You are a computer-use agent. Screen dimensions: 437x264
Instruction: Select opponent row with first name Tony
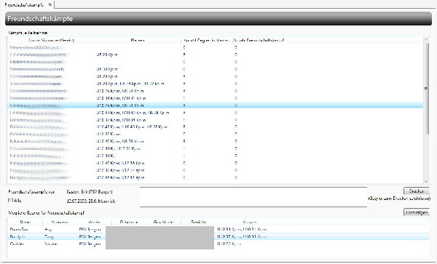click(x=218, y=236)
